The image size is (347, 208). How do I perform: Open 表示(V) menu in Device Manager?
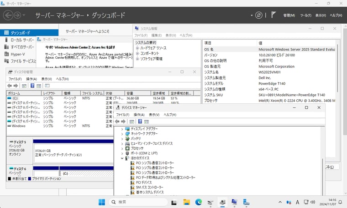pos(154,115)
